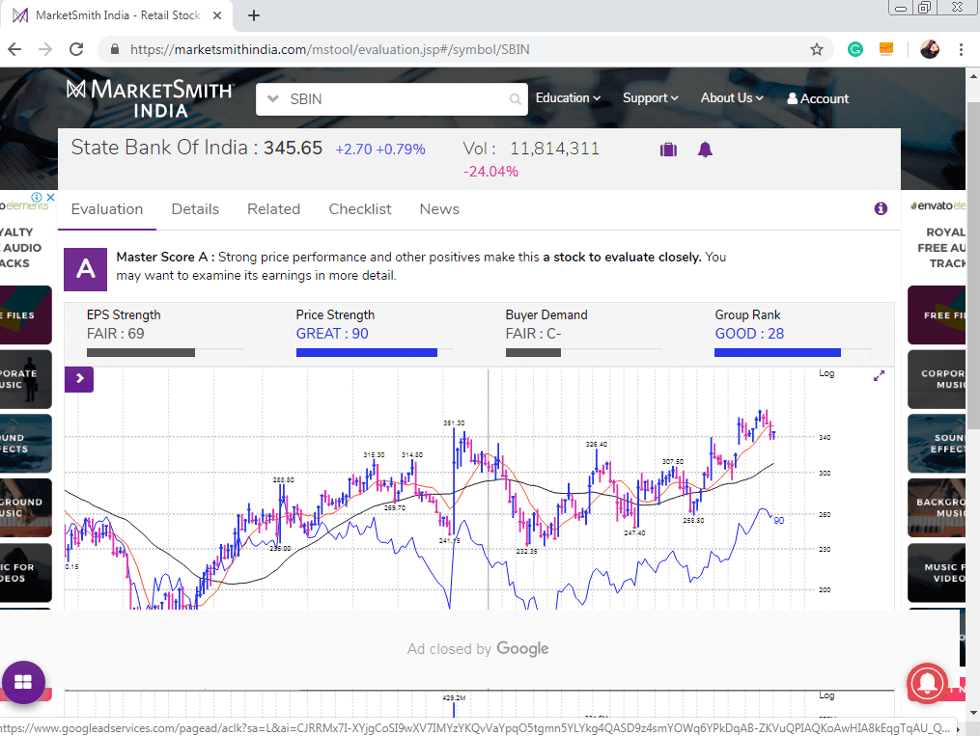
Task: Click the browser back arrow
Action: (14, 49)
